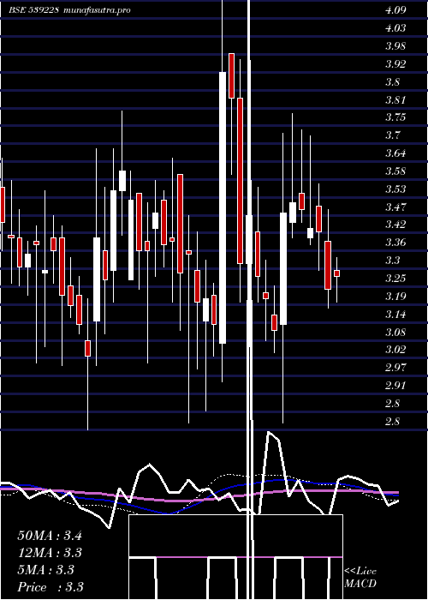The image size is (428, 600).
Task: Click the 50MA : 3.4 readout
Action: pos(50,536)
